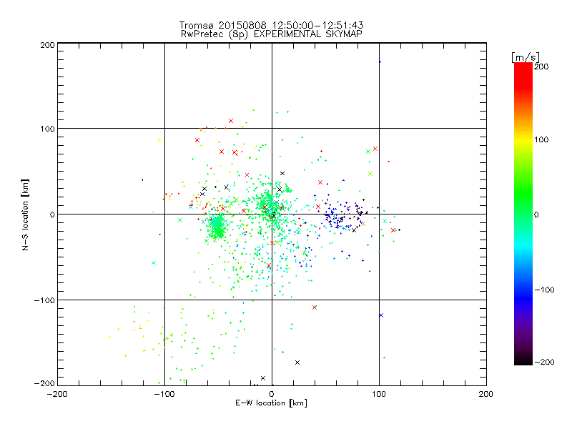The height and width of the screenshot is (429, 572).
Task: Click the colorbar tick label "200"
Action: [x=541, y=66]
